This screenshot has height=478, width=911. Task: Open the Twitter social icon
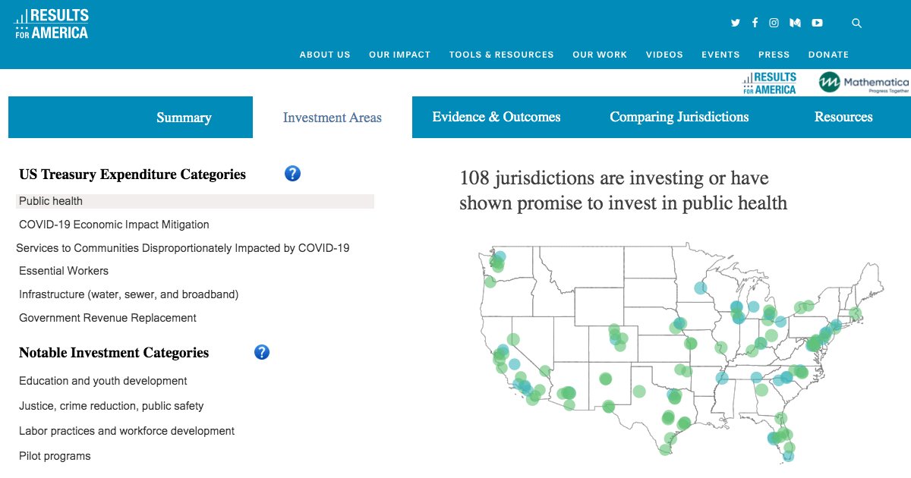735,23
